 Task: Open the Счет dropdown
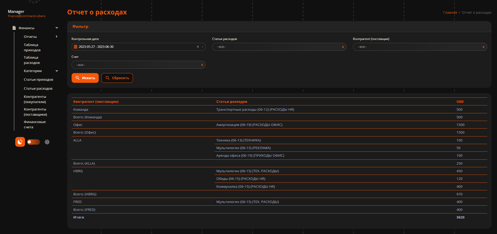[x=138, y=65]
